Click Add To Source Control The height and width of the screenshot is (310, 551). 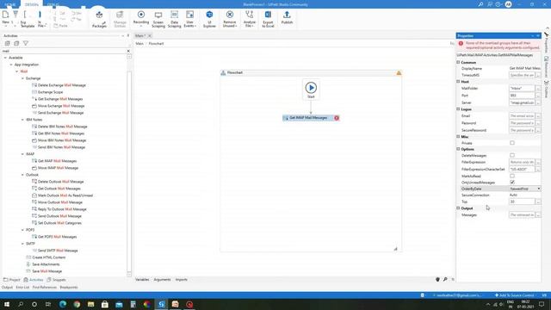[x=515, y=295]
